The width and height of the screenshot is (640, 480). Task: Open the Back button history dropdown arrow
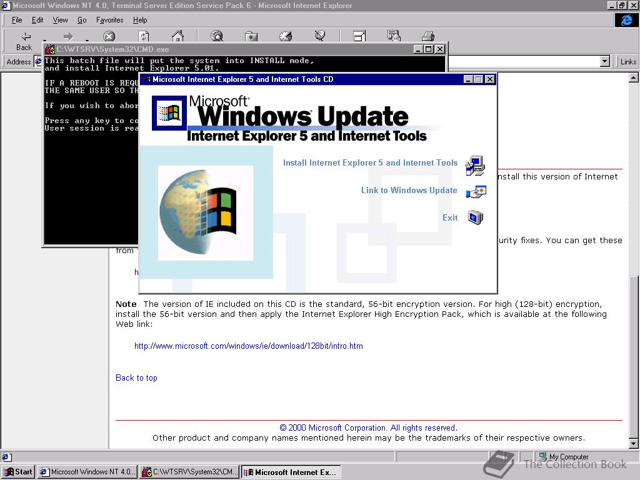tap(44, 39)
